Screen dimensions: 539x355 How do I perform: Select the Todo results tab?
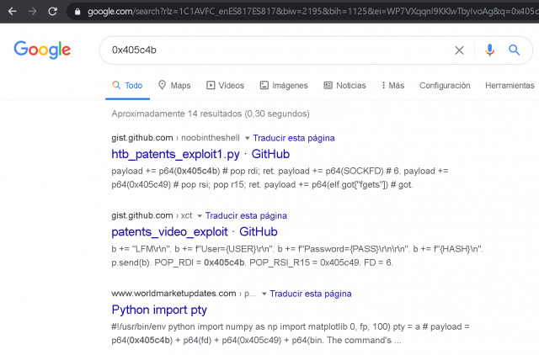[127, 86]
